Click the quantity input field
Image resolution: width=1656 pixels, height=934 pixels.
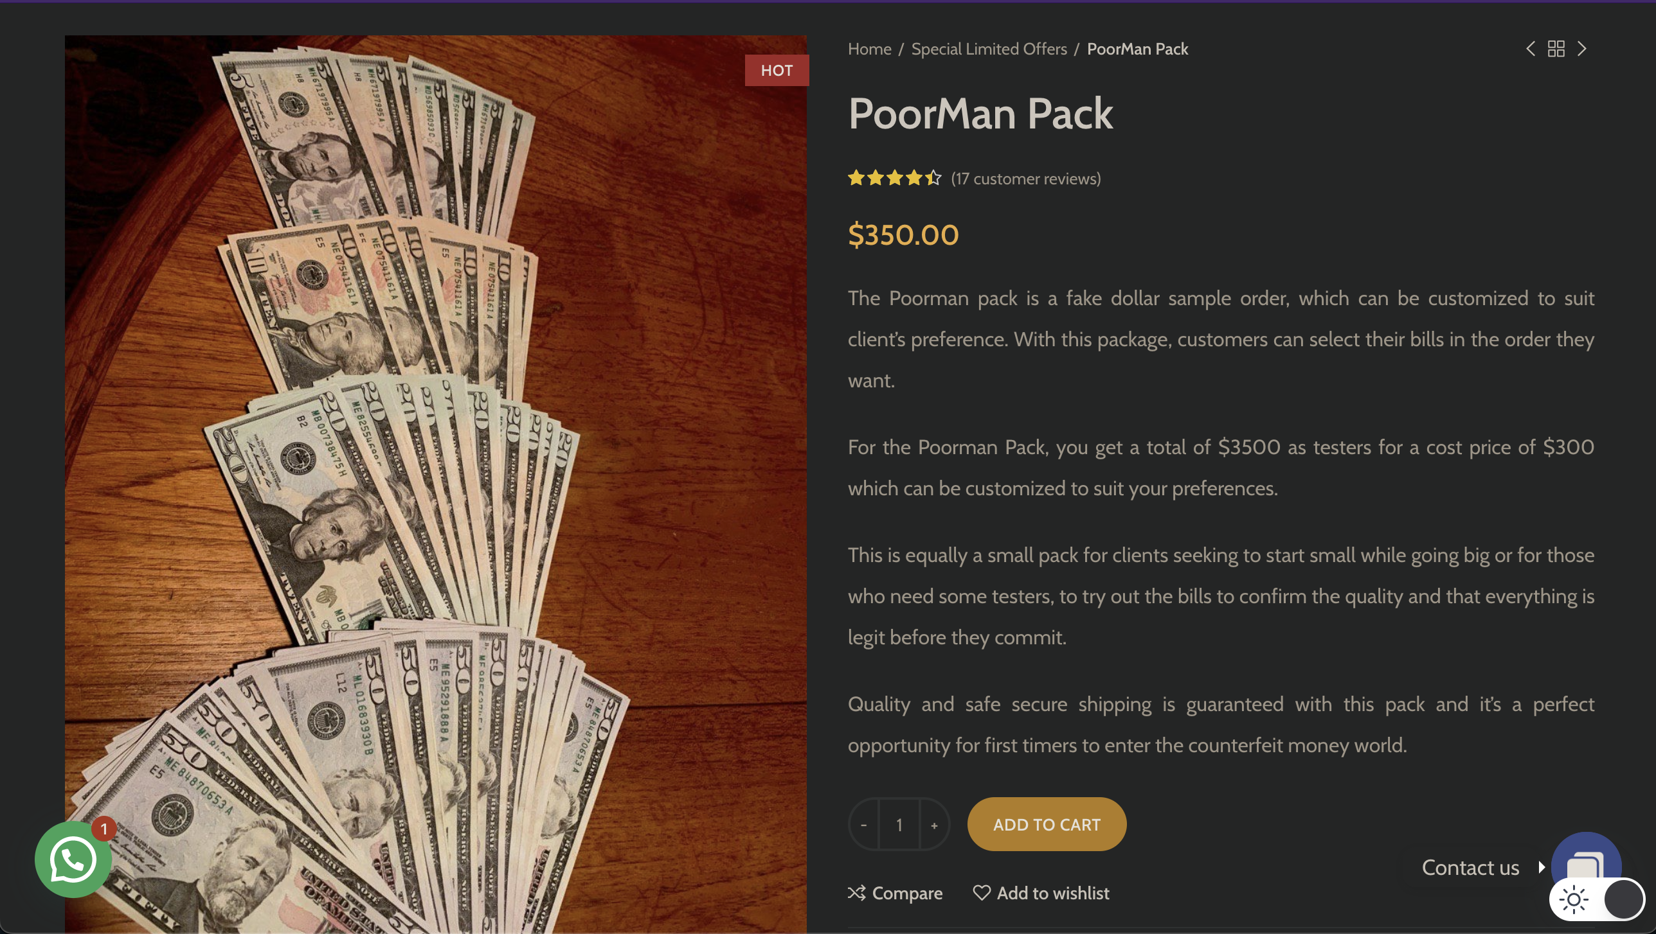[899, 825]
